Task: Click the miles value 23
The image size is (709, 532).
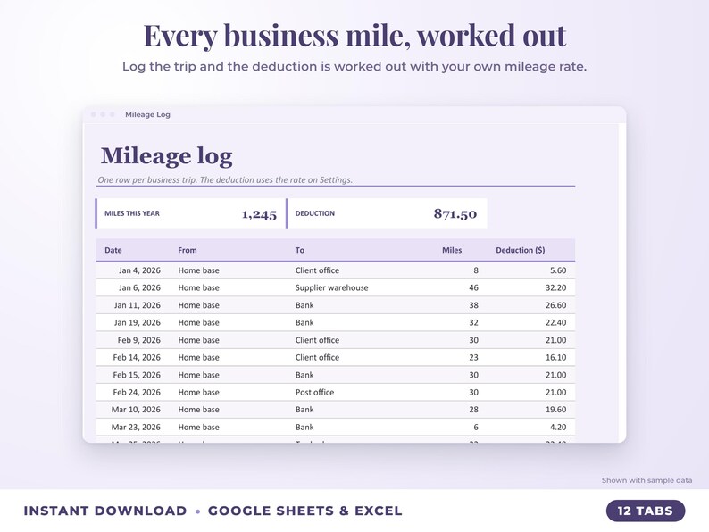Action: pyautogui.click(x=473, y=357)
